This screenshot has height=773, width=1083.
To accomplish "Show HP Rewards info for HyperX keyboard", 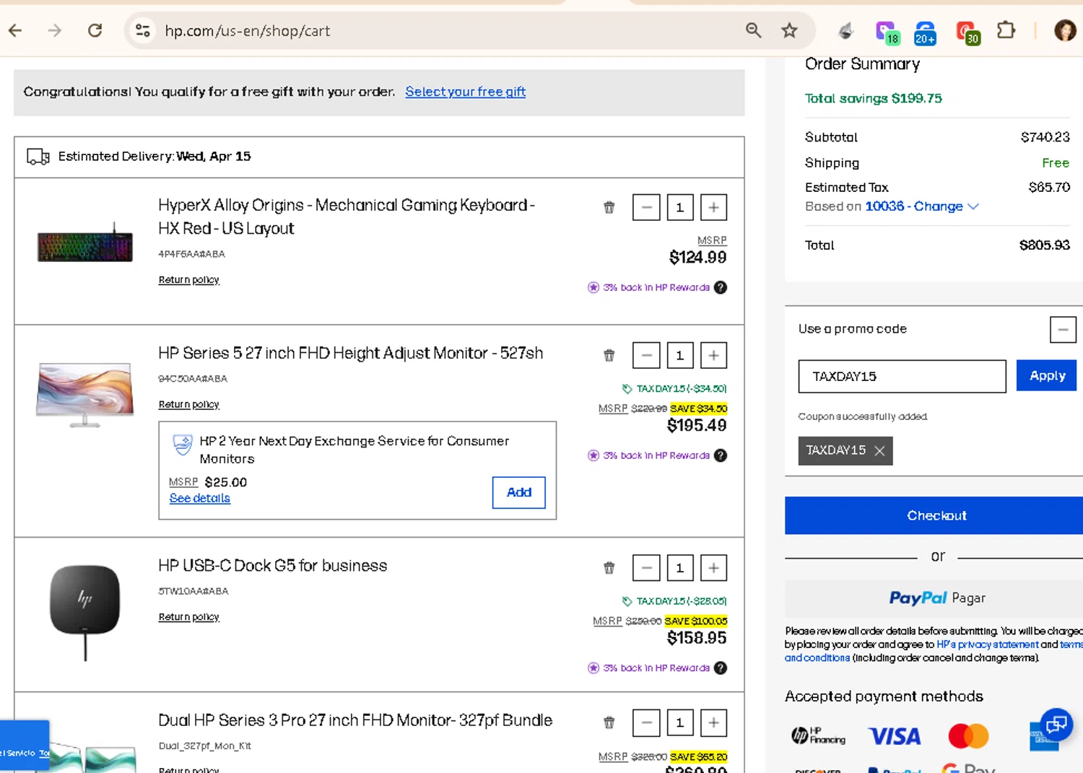I will 721,287.
